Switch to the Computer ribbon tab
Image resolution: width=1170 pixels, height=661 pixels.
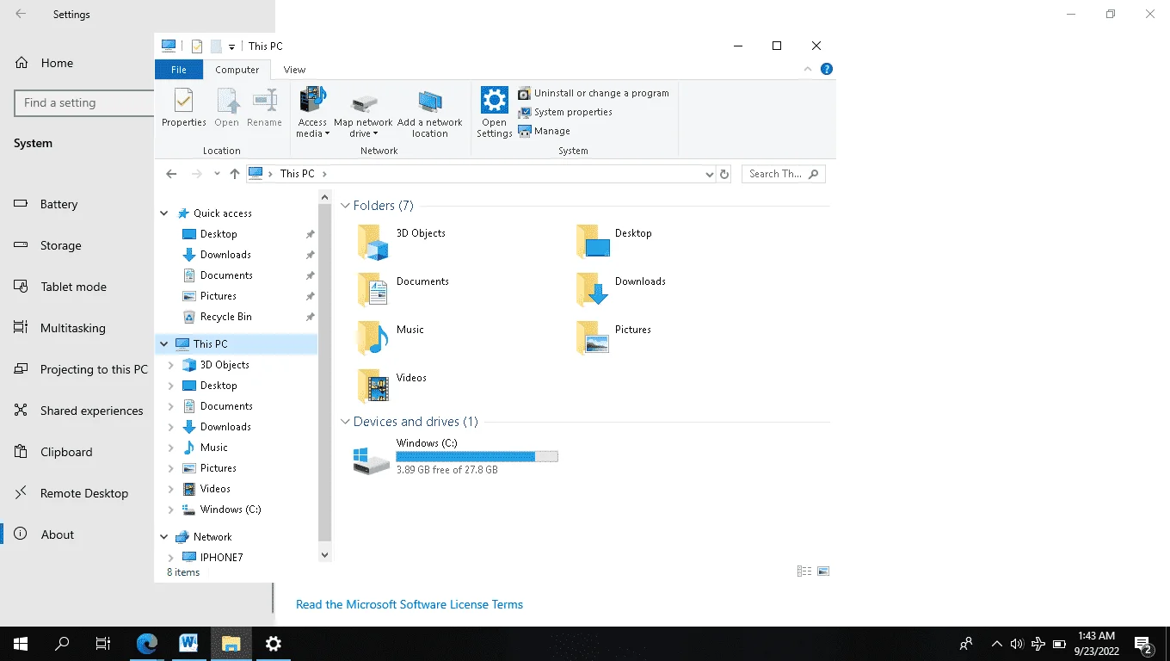pos(237,70)
